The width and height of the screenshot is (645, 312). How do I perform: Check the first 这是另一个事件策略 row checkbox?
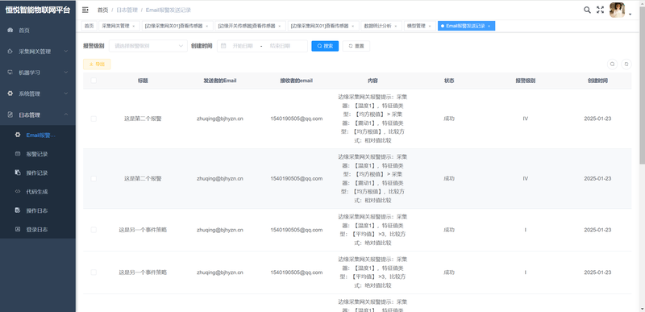tap(94, 230)
